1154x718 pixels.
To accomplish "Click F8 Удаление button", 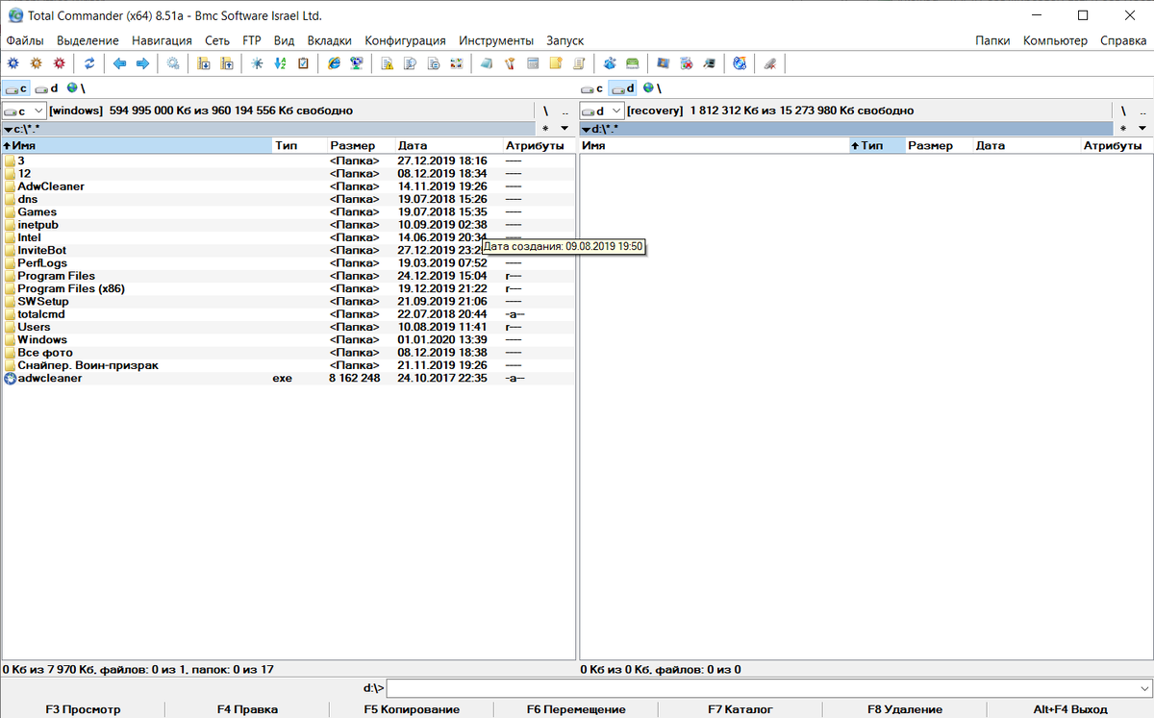I will coord(905,709).
